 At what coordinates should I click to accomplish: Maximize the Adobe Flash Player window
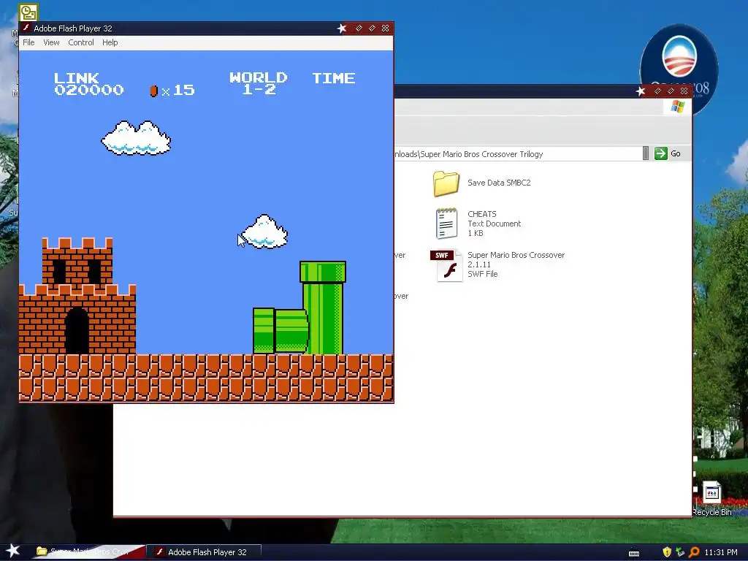(x=372, y=28)
